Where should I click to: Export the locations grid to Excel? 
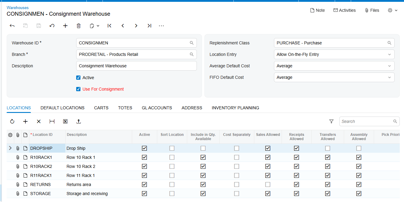[65, 121]
